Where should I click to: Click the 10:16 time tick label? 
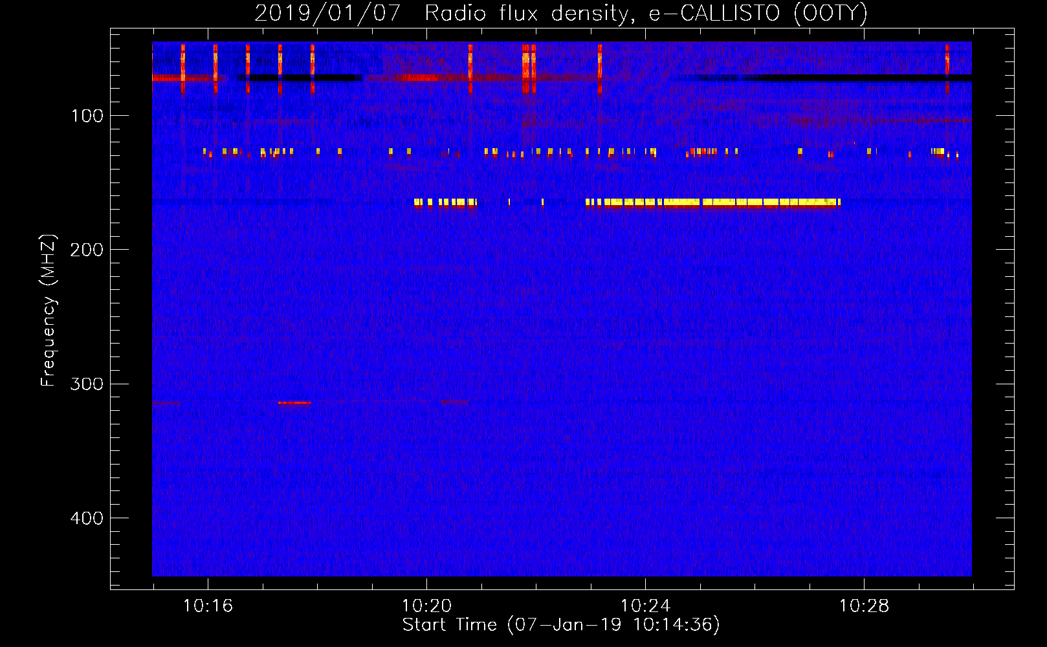[x=208, y=606]
